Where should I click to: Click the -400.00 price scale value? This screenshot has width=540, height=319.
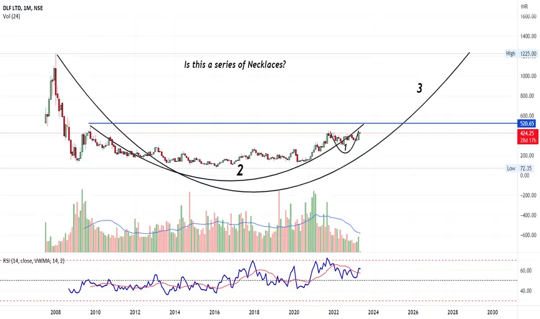(528, 215)
